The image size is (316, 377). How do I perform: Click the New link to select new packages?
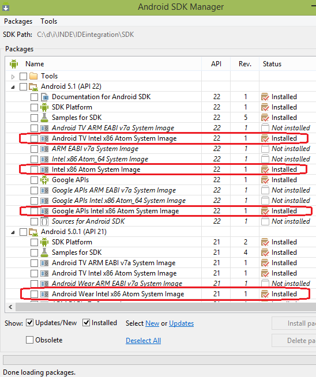pyautogui.click(x=152, y=323)
